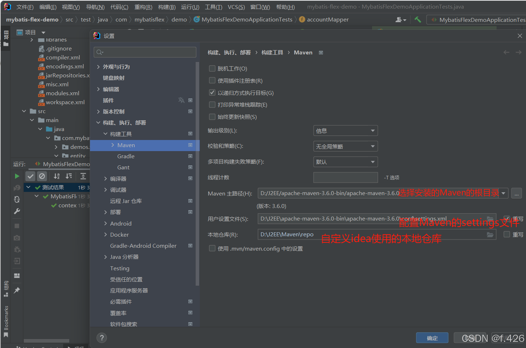Click the green Run test button
The width and height of the screenshot is (526, 348).
pos(17,176)
